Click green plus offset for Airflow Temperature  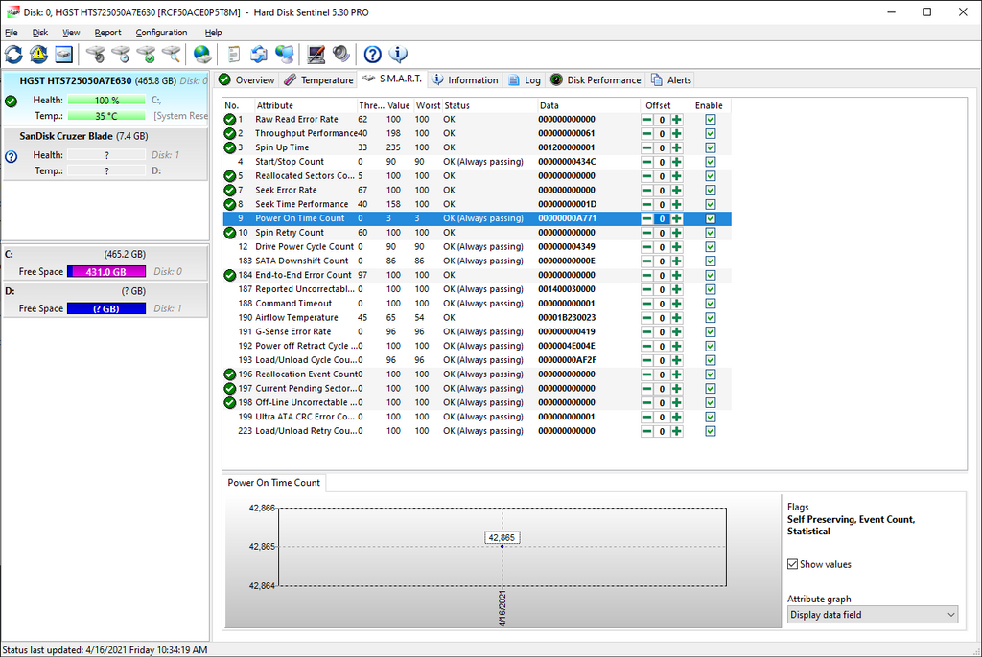(676, 318)
